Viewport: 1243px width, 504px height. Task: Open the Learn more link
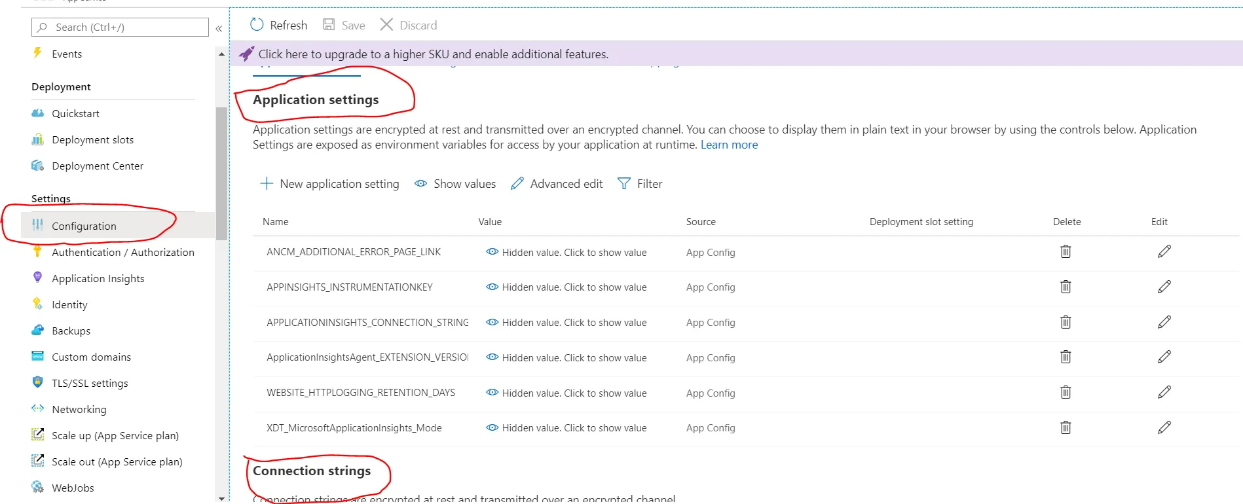point(729,145)
